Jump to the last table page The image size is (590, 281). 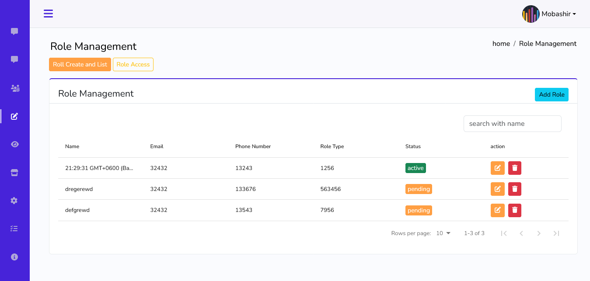pos(556,233)
